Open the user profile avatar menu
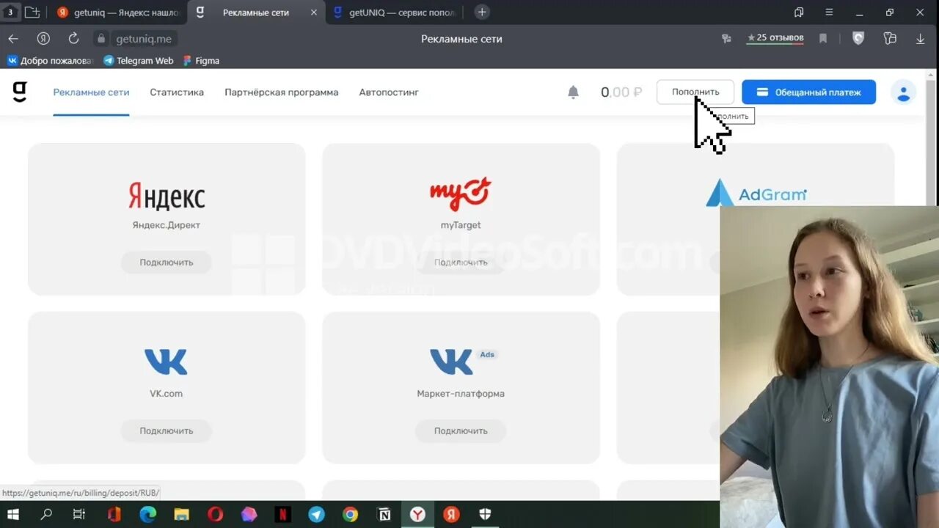 (904, 92)
